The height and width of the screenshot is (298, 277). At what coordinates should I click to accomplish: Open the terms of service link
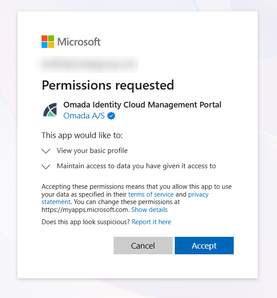(x=151, y=194)
